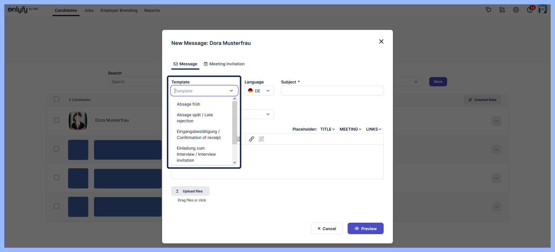Click the Subject input field
The image size is (555, 252).
click(x=332, y=91)
